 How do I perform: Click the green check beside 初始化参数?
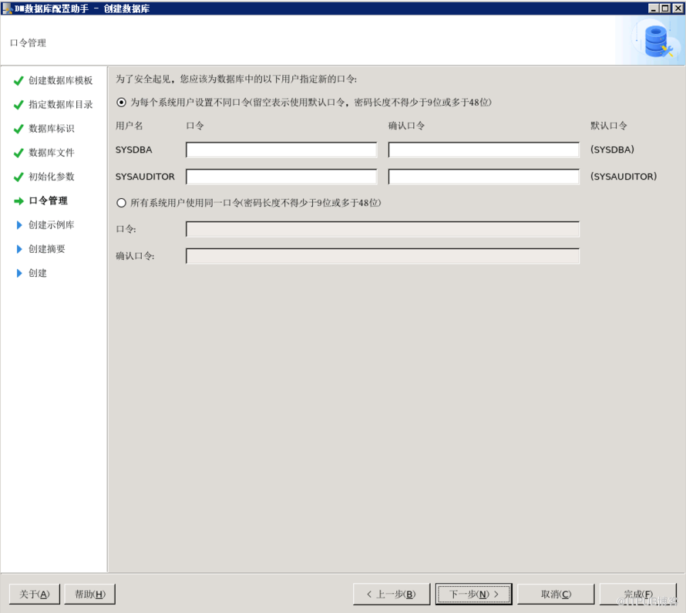pyautogui.click(x=18, y=177)
